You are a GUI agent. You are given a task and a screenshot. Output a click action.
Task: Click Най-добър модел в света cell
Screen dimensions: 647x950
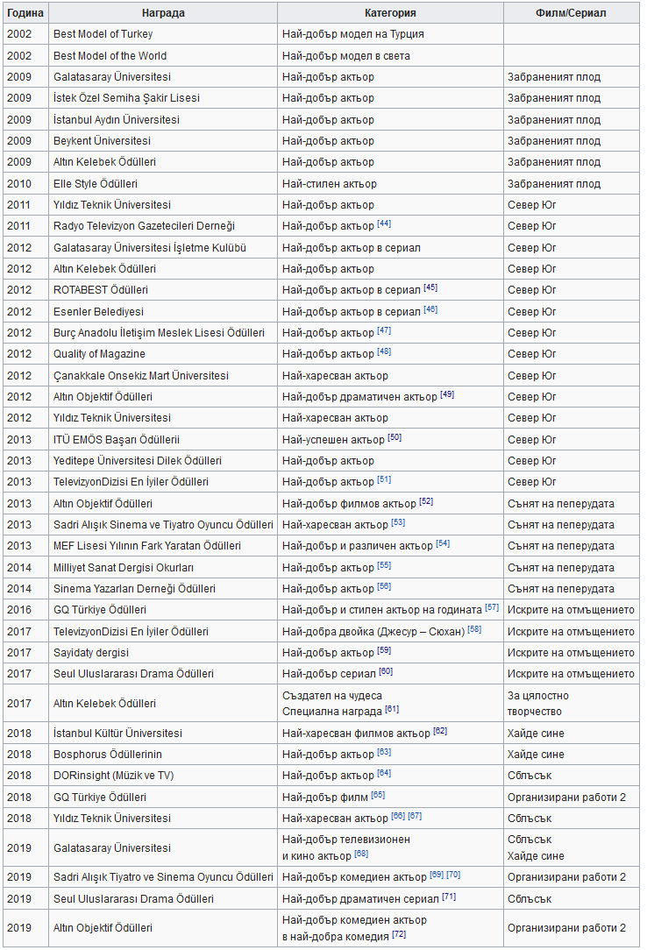[x=390, y=56]
